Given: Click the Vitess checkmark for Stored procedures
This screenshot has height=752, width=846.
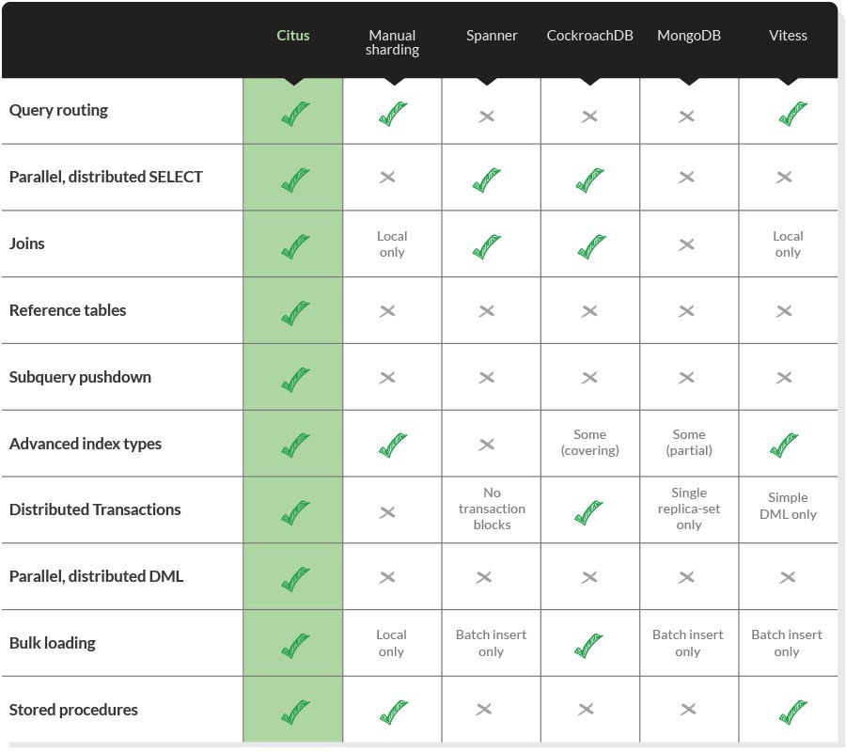Looking at the screenshot, I should (793, 713).
